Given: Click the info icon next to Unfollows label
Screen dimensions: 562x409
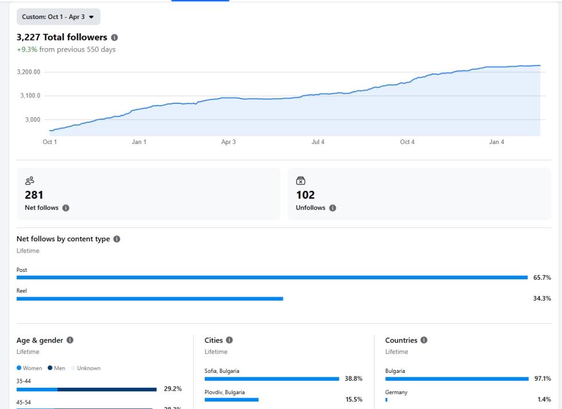Looking at the screenshot, I should [x=333, y=208].
